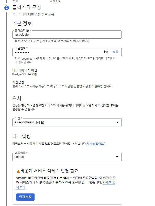This screenshot has height=206, width=155.
Task: Click the 클러스터 구성 step heading
Action: pos(27,7)
